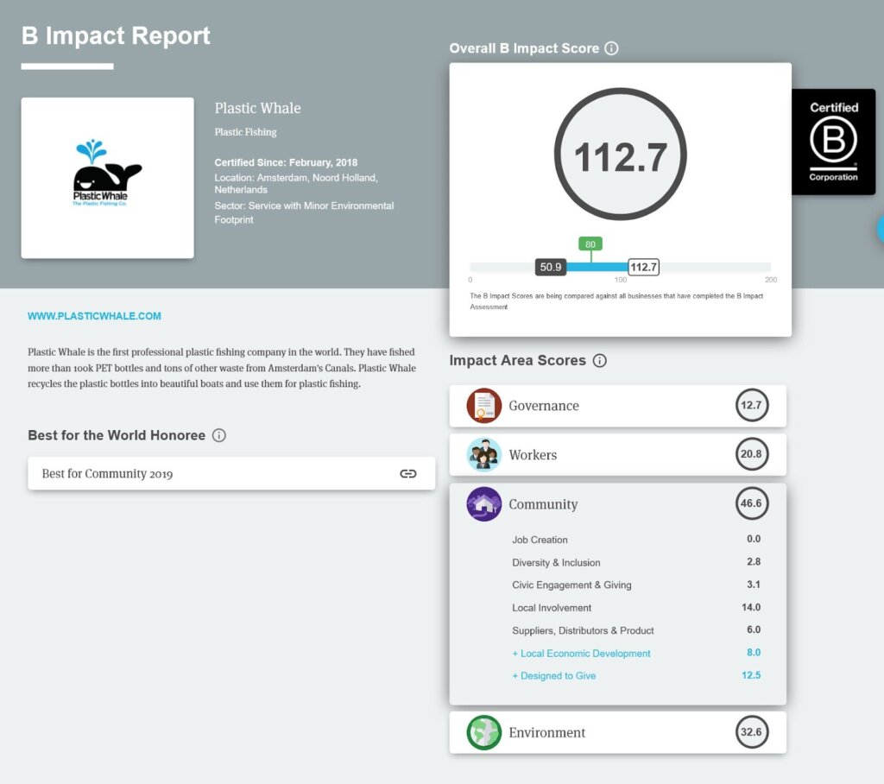Click the info icon next to Impact Area Scores
This screenshot has height=784, width=884.
pyautogui.click(x=600, y=360)
